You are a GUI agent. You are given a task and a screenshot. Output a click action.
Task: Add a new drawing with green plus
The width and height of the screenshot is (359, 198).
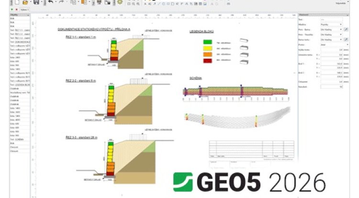12,10
